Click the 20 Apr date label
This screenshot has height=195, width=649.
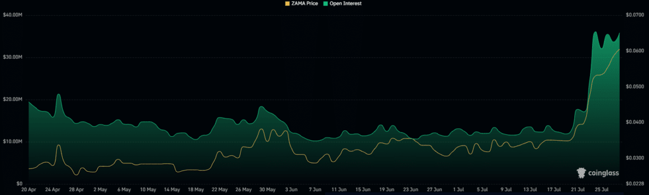29,190
